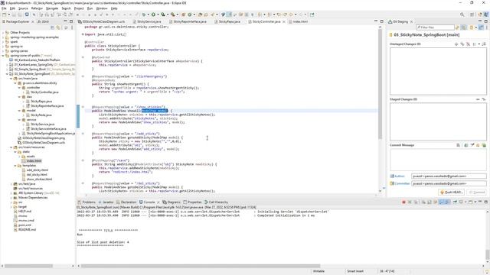Open StickyController.java in Package Explorer
490x275 pixels.
pos(44,92)
